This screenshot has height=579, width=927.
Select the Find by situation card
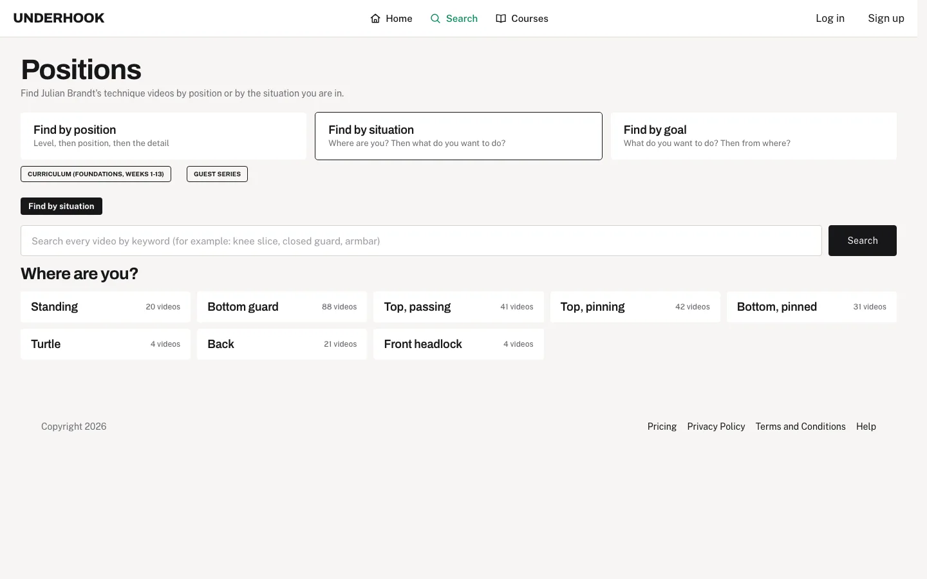click(458, 136)
